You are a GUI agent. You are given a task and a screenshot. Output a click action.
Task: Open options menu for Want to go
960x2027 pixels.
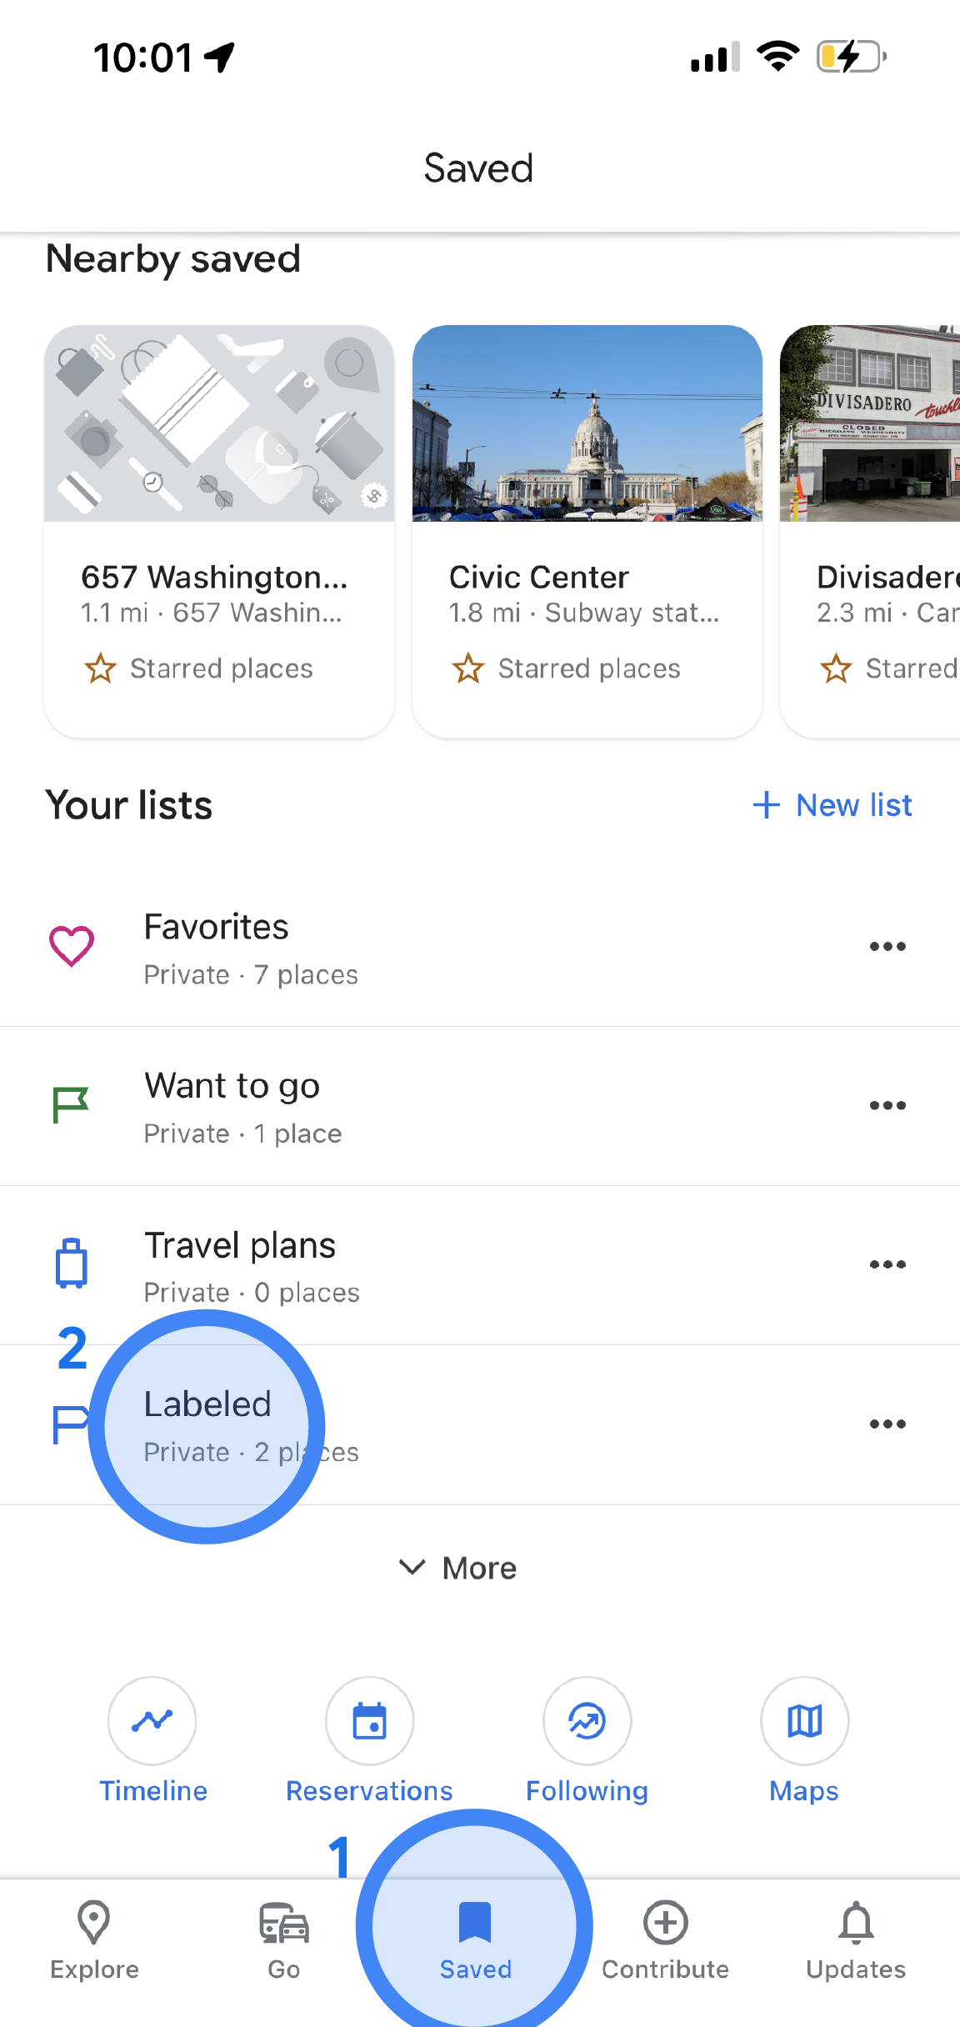click(887, 1105)
